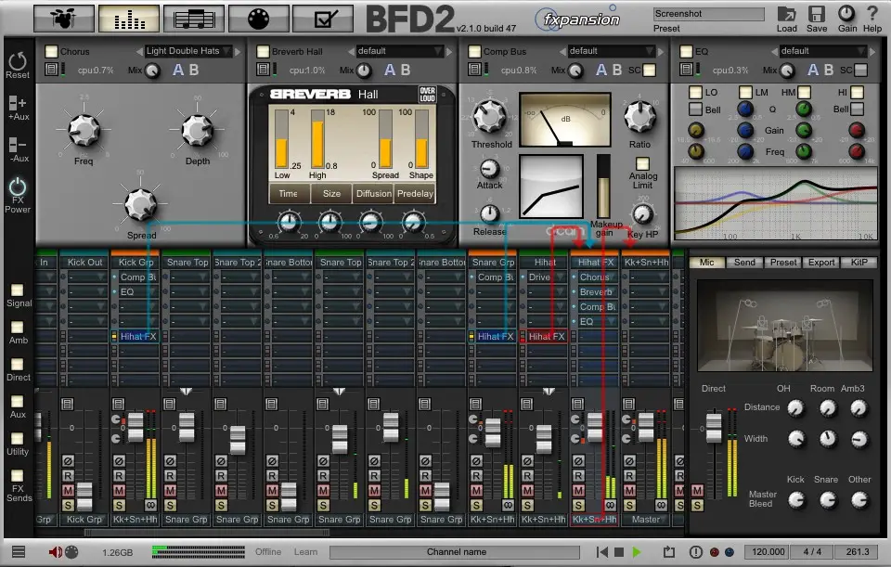This screenshot has width=891, height=567.
Task: Open the MIDI mapping page
Action: coord(259,18)
